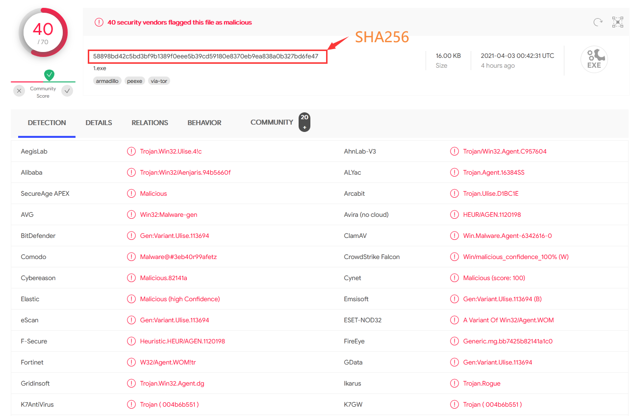The height and width of the screenshot is (416, 633).
Task: Go to the BEHAVIOR tab
Action: [204, 123]
